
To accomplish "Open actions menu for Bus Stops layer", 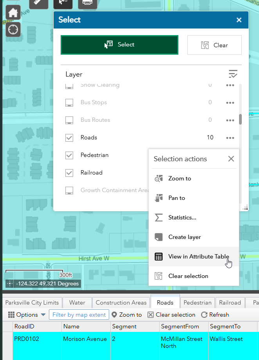I will [230, 103].
